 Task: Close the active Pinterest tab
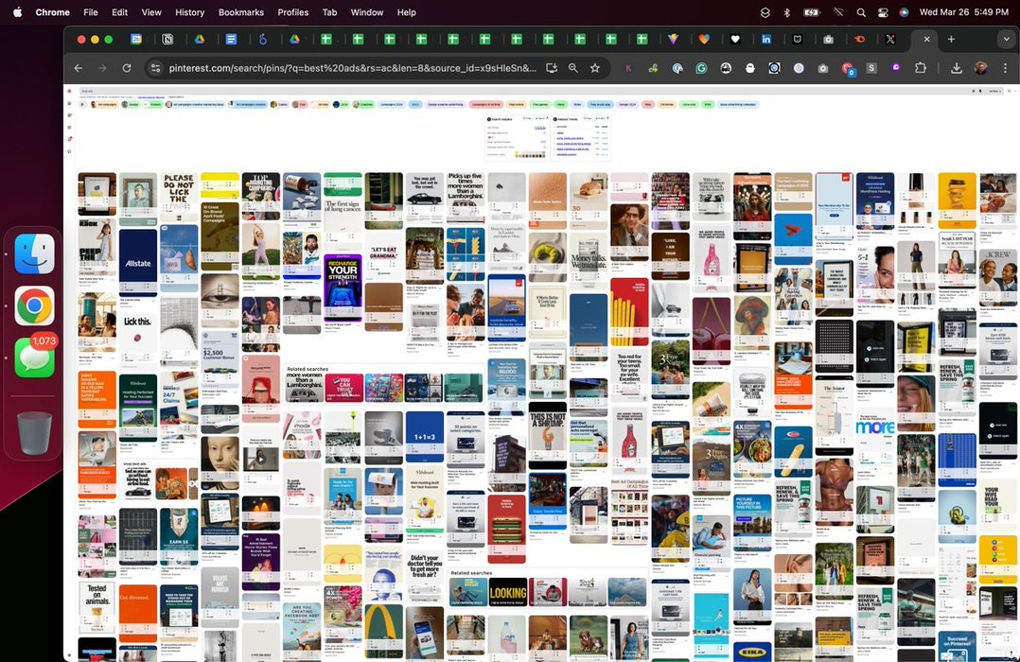[x=927, y=39]
